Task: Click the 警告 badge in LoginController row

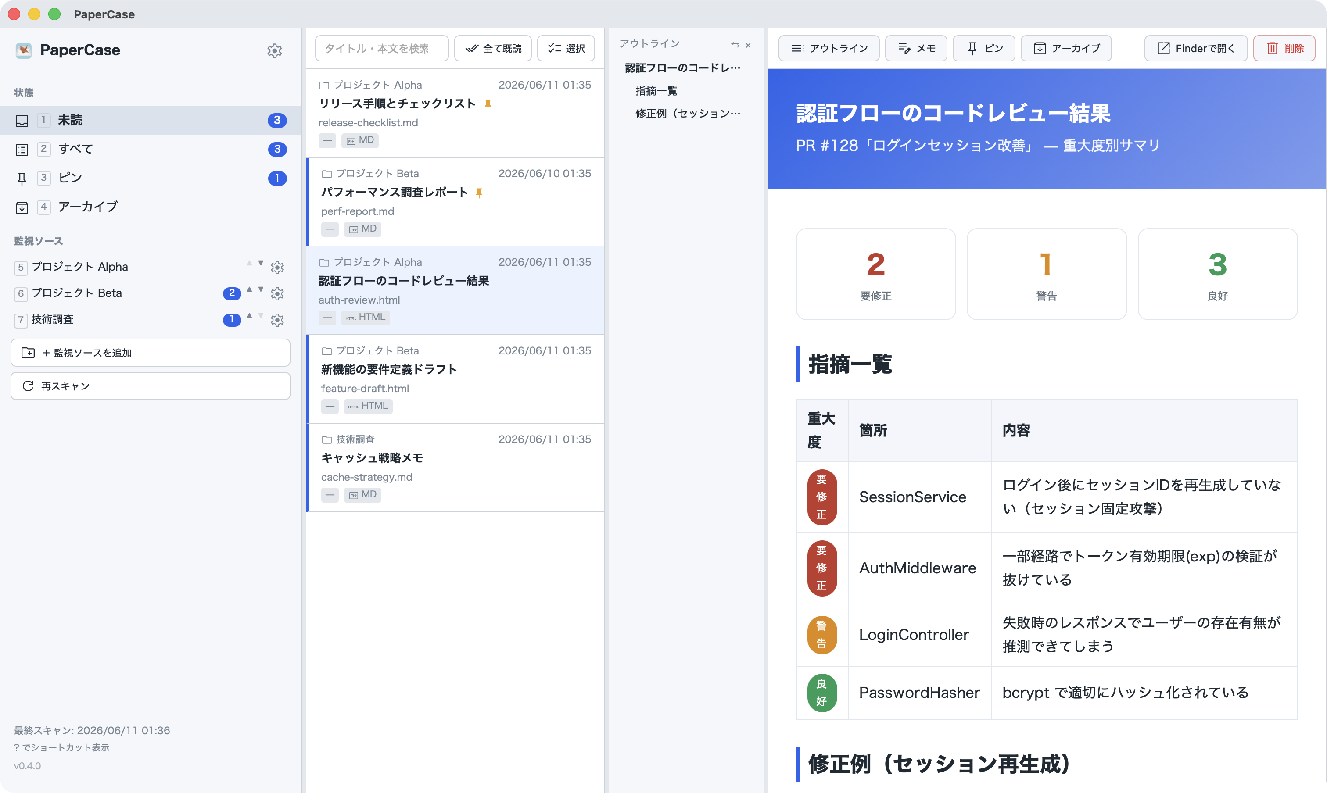Action: [822, 635]
